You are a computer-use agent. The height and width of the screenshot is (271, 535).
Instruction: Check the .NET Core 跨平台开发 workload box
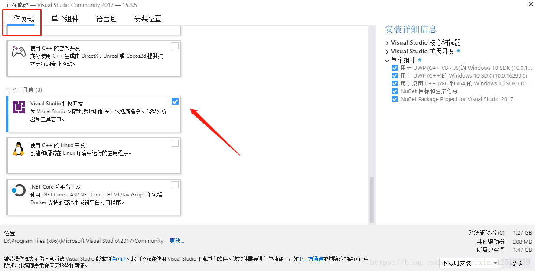175,185
